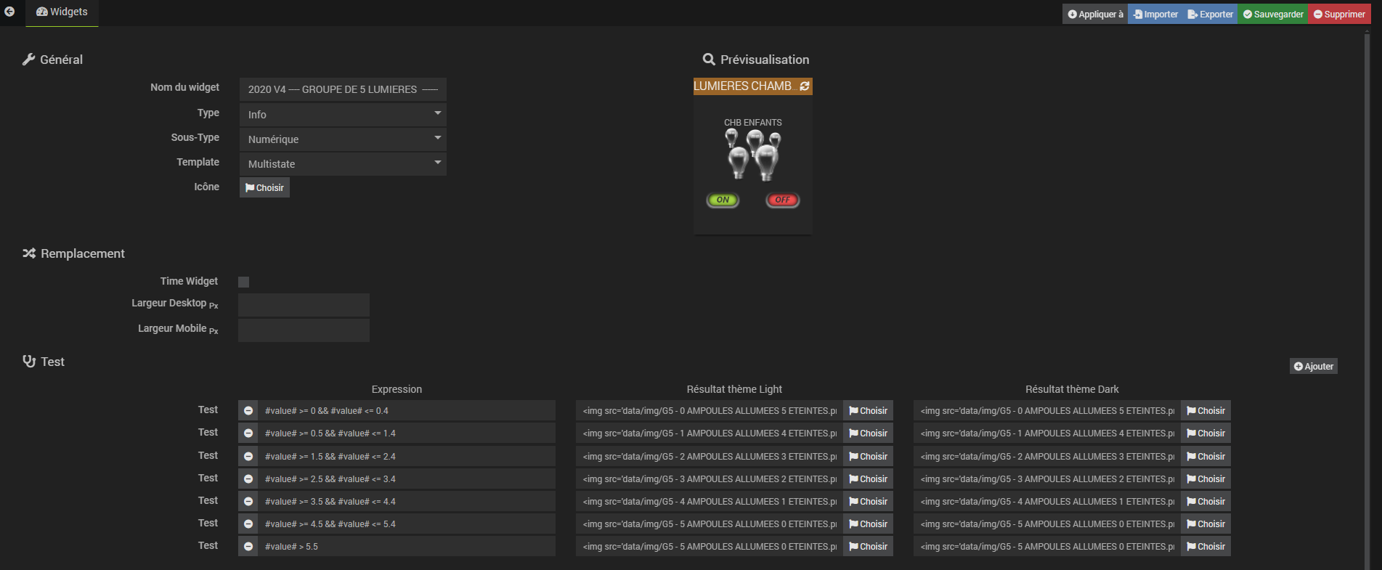
Task: Click the Exporter button
Action: 1211,14
